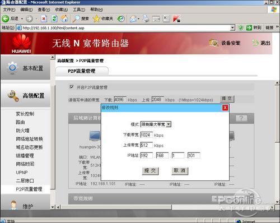The height and width of the screenshot is (223, 280).
Task: Click the help question mark icon
Action: click(x=241, y=118)
